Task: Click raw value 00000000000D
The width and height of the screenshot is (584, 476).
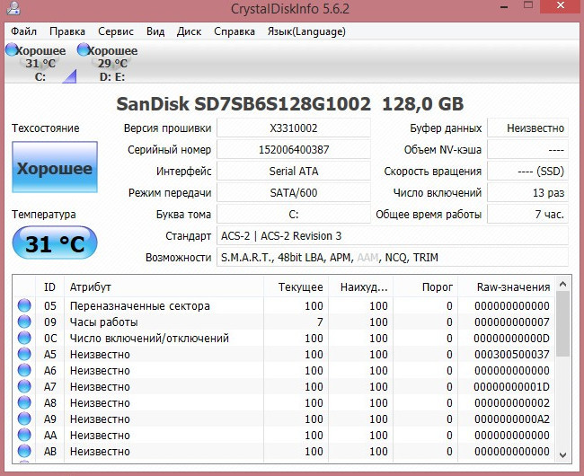Action: pos(511,339)
